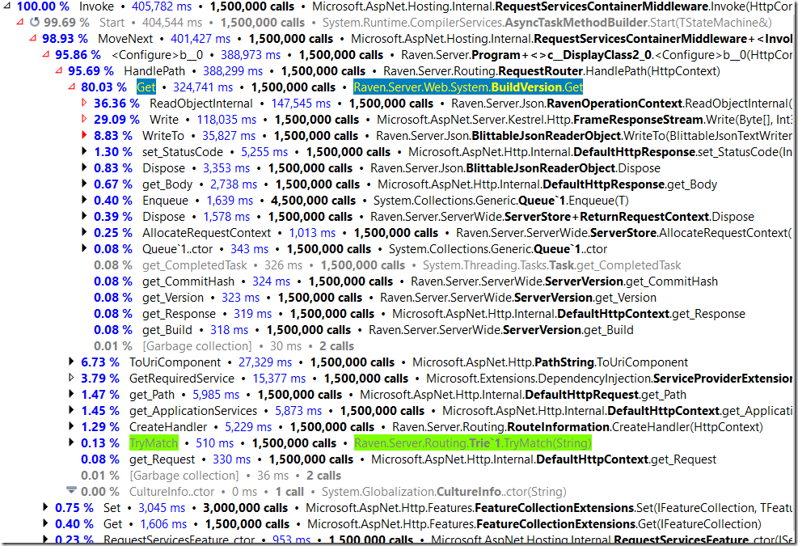This screenshot has width=798, height=546.
Task: Select the get_CompletedTask row
Action: click(387, 265)
